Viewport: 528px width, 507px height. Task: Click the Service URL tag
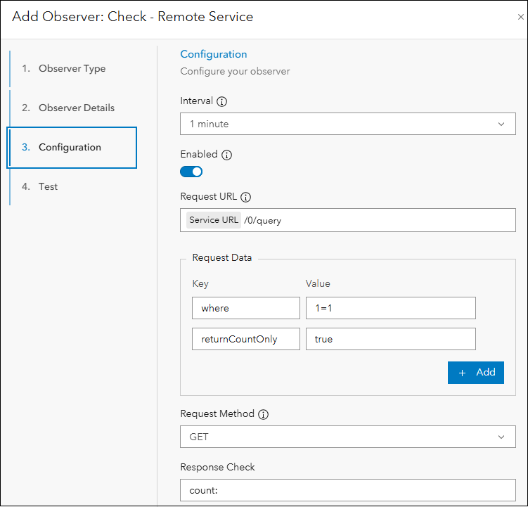[x=214, y=220]
